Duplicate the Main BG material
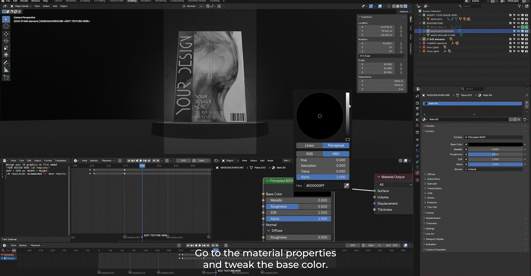 point(515,119)
